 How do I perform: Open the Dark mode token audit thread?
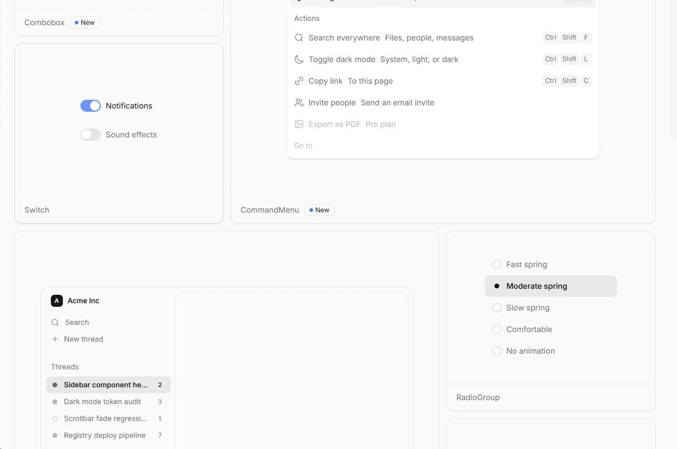pyautogui.click(x=108, y=402)
